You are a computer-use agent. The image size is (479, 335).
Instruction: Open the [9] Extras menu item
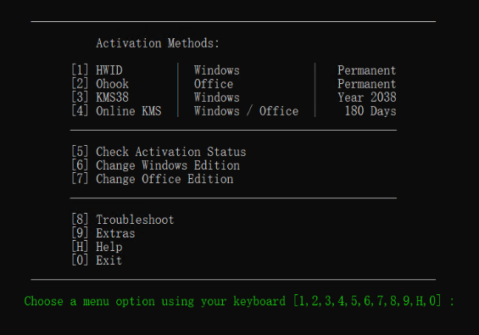[103, 233]
